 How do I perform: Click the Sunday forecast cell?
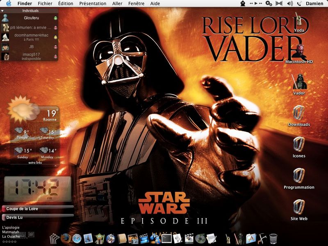(x=23, y=153)
